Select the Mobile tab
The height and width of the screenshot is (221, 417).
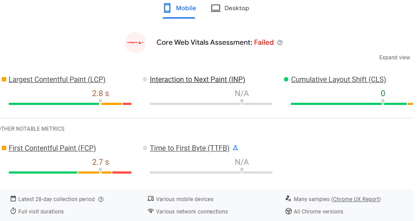(179, 8)
